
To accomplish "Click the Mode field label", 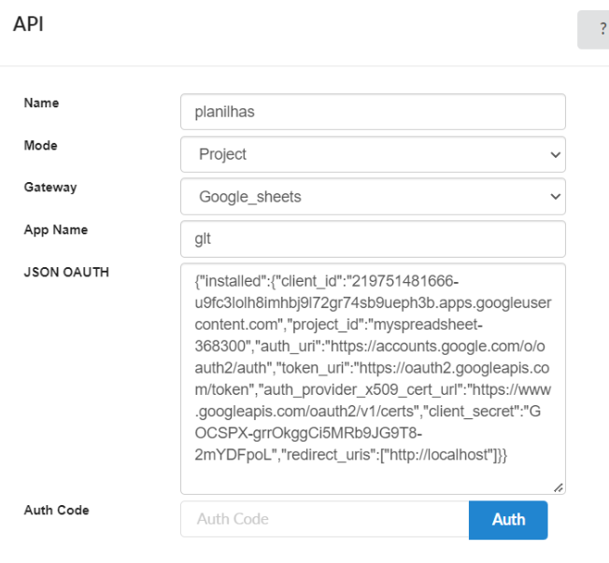I will pyautogui.click(x=40, y=146).
